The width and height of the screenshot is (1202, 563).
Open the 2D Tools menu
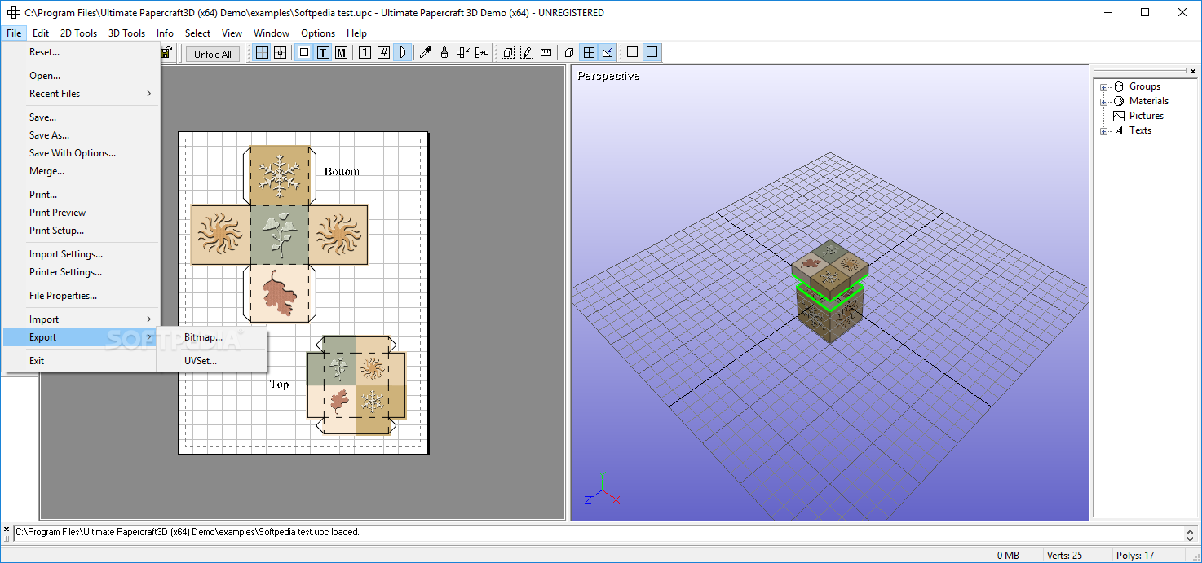[x=78, y=33]
